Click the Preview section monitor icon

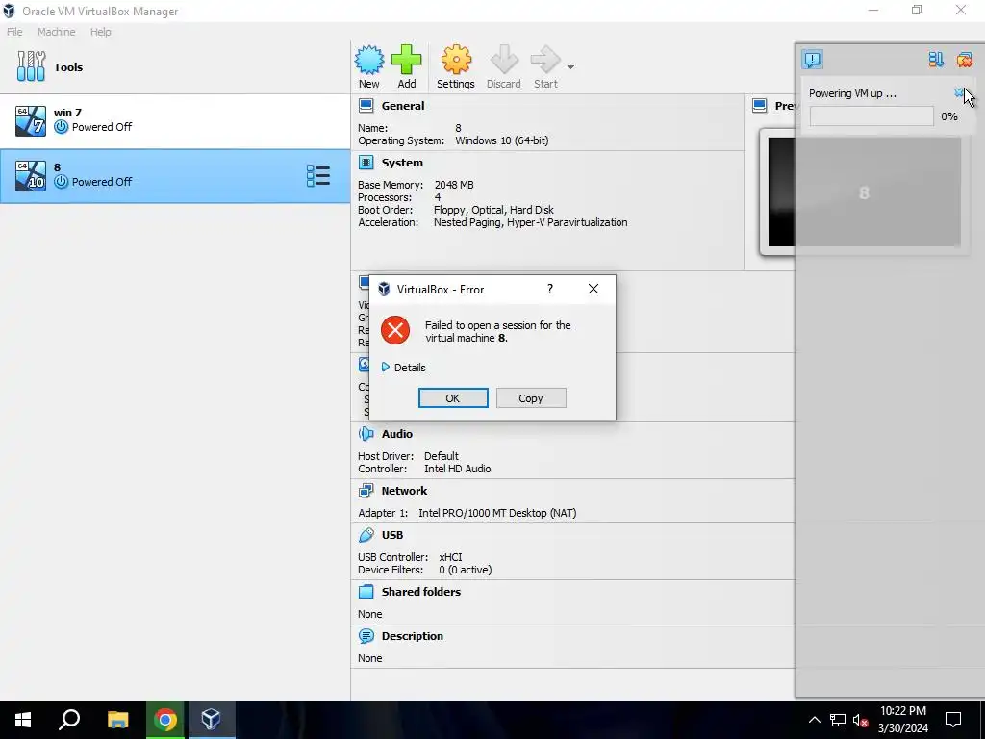tap(760, 106)
